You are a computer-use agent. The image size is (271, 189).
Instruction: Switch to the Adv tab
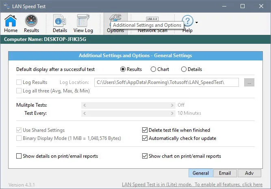point(249,173)
